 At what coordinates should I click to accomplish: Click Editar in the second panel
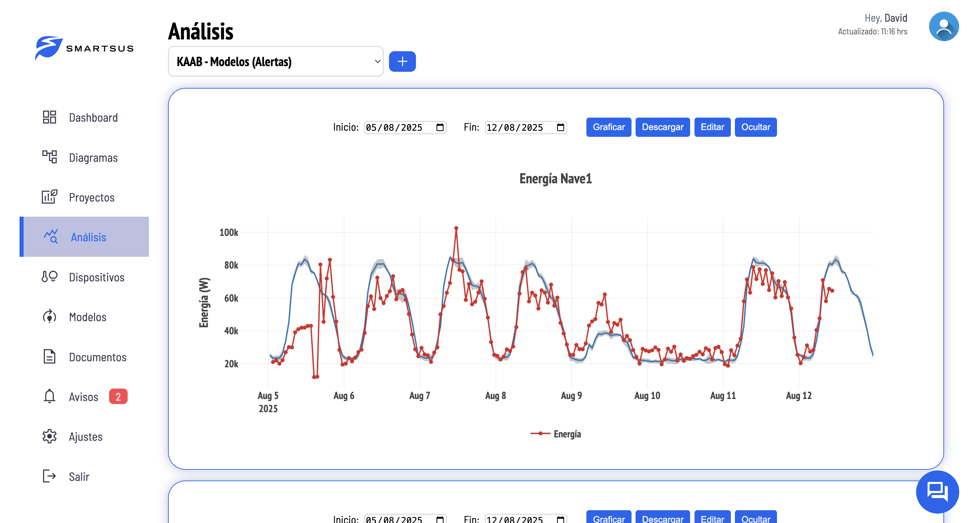tap(712, 517)
